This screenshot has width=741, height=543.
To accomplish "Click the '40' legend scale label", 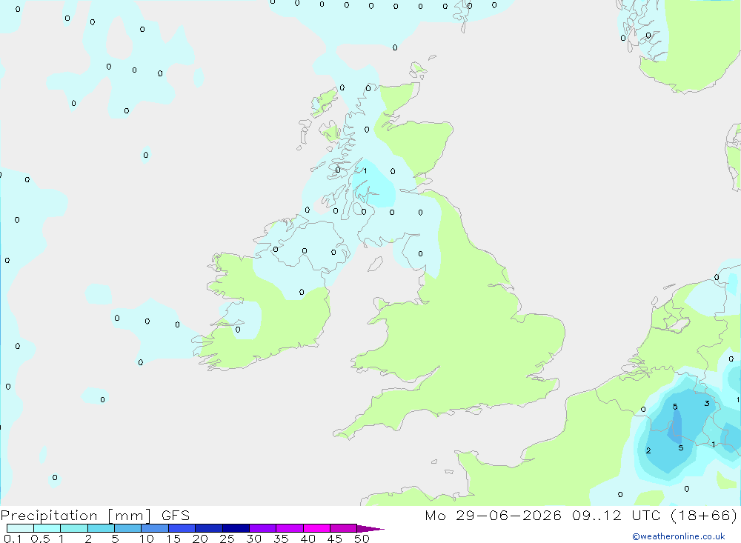I will [x=308, y=539].
